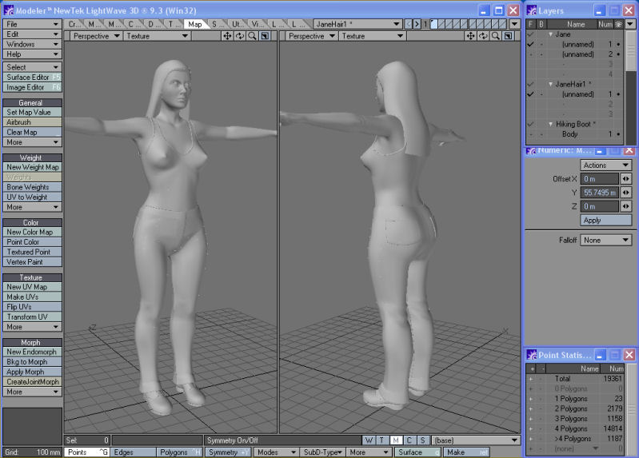Toggle foreground check for JaneHair1 unnamed layer

pyautogui.click(x=530, y=94)
